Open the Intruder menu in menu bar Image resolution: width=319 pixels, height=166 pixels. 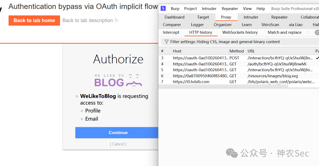point(209,9)
